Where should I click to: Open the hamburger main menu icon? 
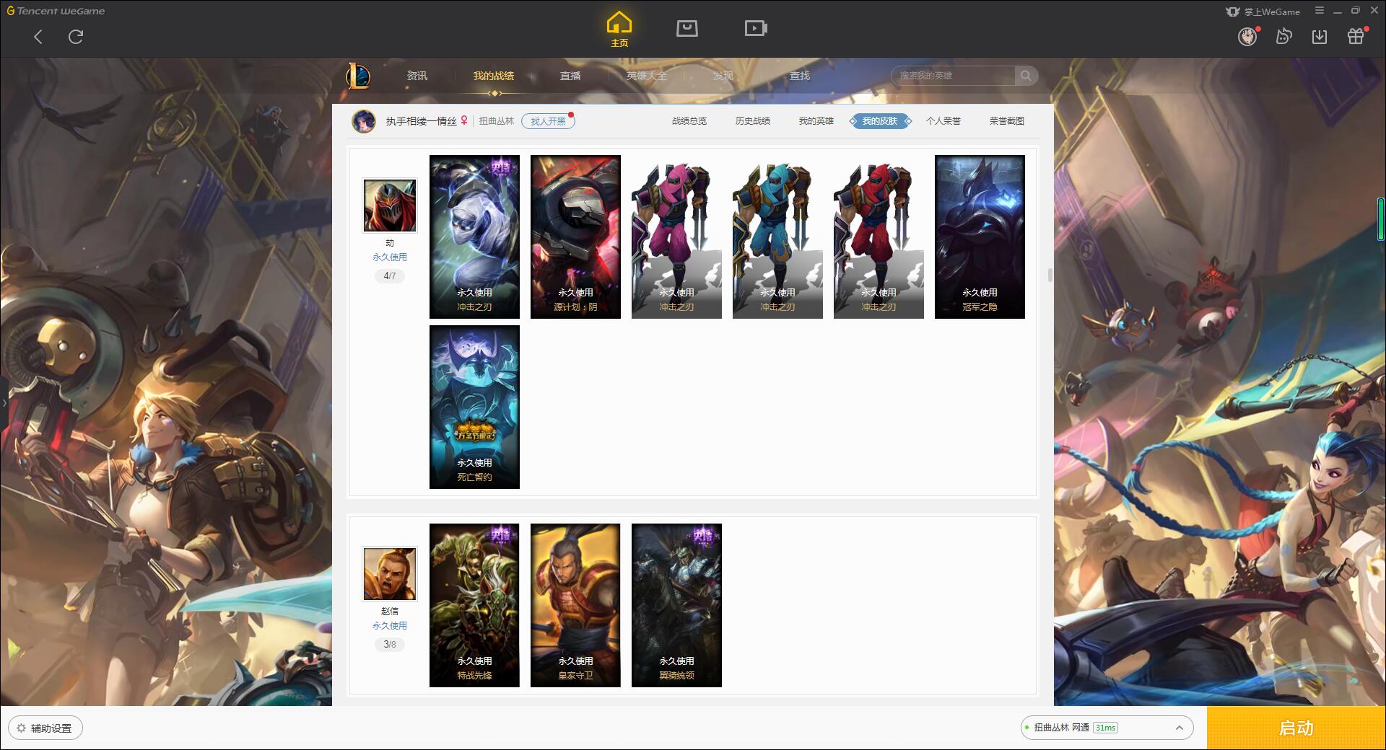point(1320,11)
